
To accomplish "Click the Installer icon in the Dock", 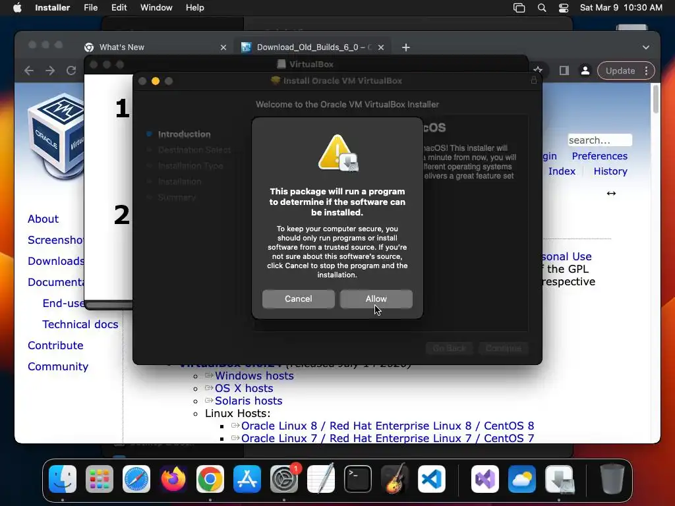I will [x=559, y=479].
